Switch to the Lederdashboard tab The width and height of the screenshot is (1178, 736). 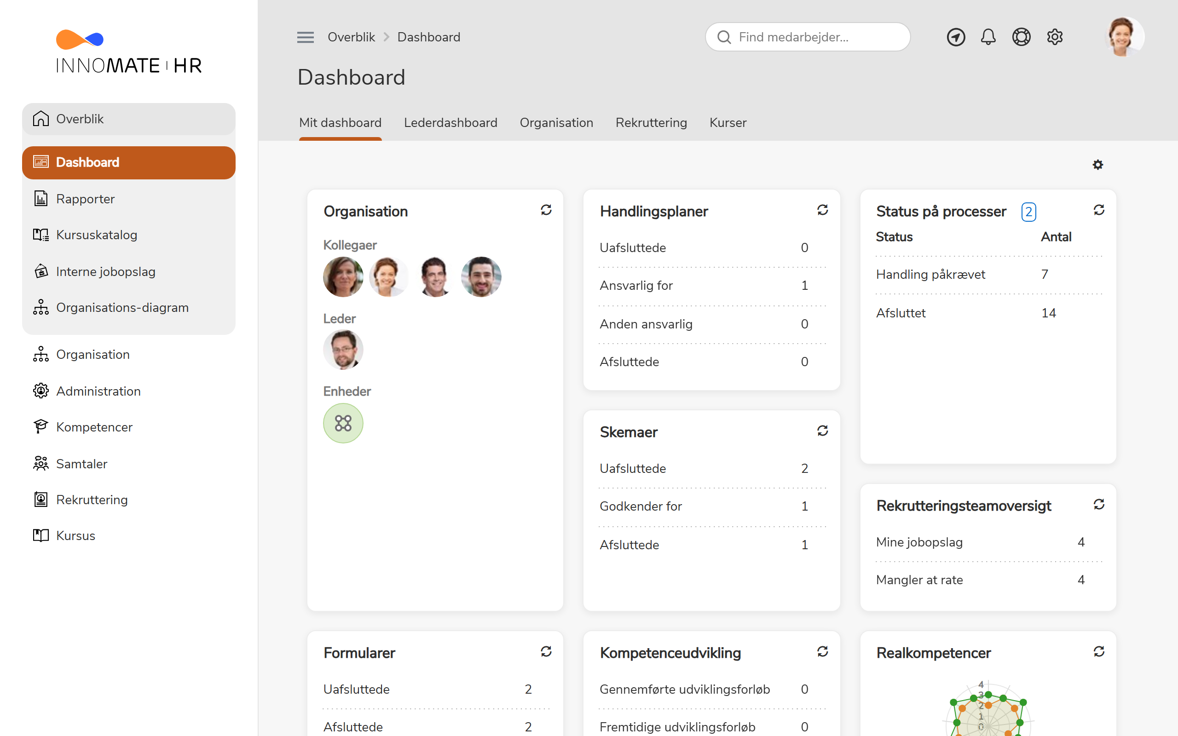tap(450, 123)
